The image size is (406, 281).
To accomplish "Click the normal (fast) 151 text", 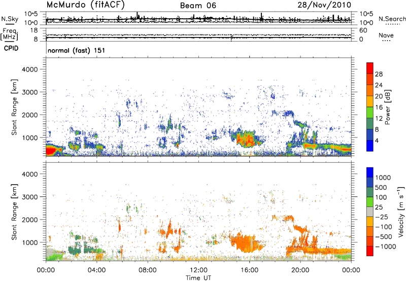I will 77,50.
